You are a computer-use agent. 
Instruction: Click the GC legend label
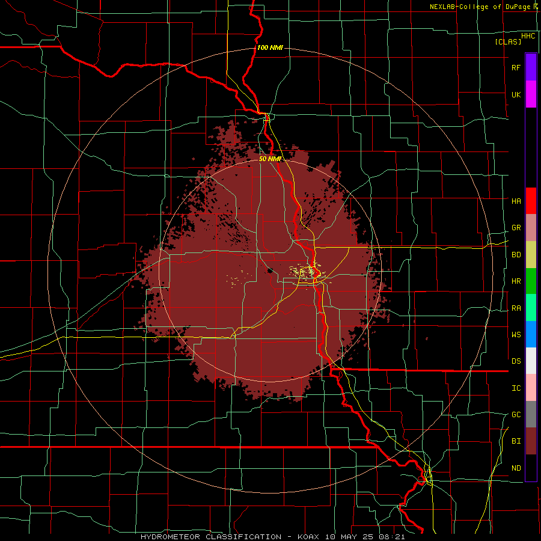tap(516, 414)
